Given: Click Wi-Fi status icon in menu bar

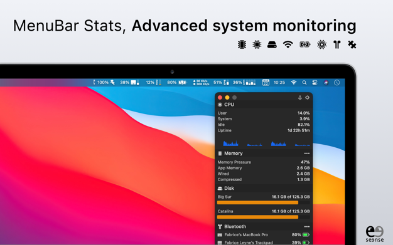Looking at the screenshot, I should click(294, 82).
